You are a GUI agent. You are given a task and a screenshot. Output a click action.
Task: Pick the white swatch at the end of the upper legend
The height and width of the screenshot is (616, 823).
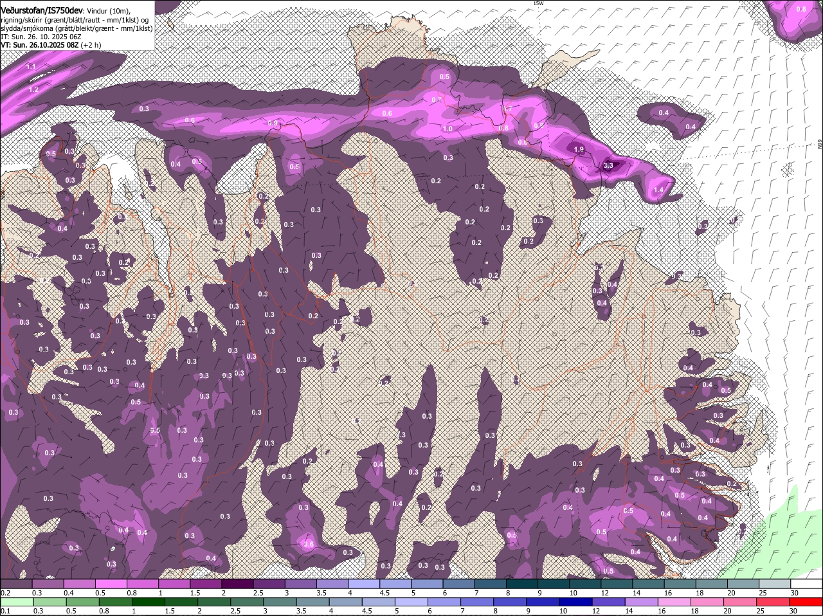(807, 584)
